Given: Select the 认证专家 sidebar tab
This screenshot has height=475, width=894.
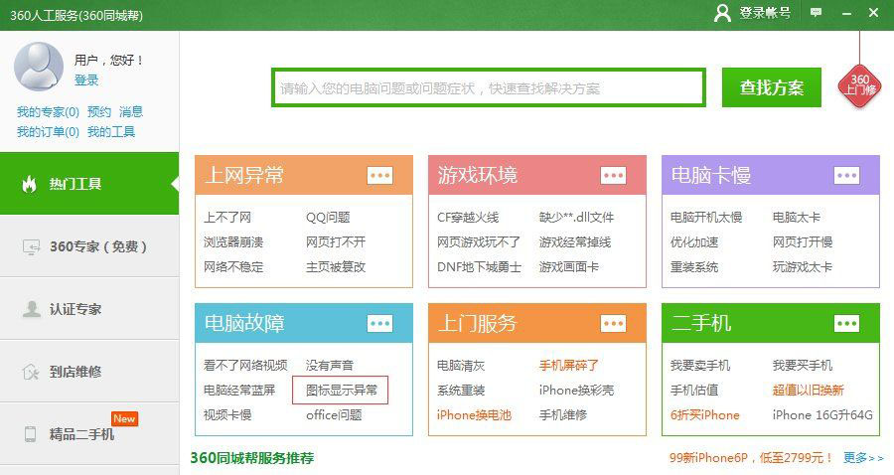Looking at the screenshot, I should pyautogui.click(x=89, y=309).
